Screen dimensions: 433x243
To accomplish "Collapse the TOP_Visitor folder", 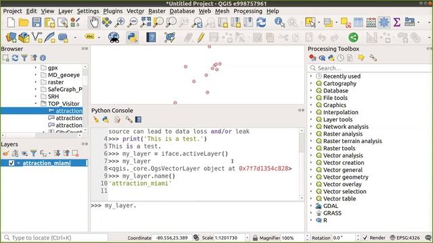I will pos(36,103).
